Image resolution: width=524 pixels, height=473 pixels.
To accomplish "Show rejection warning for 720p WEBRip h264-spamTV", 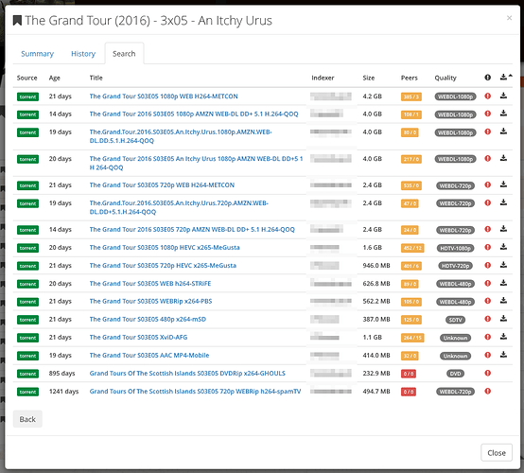I will coord(487,391).
